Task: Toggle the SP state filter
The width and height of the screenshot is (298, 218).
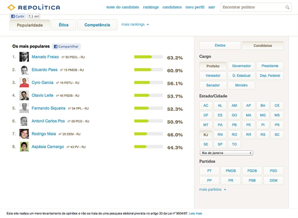Action: pos(220,144)
